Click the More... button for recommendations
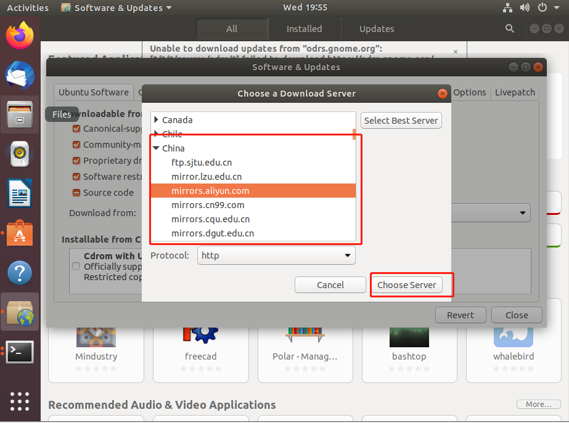Screen dimensions: 569x423 pos(539,404)
